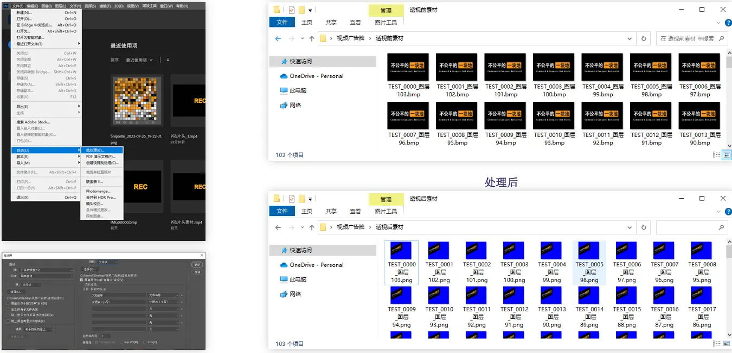Click Back arrow in 透视后素材 Explorer window
This screenshot has width=732, height=353.
(278, 227)
